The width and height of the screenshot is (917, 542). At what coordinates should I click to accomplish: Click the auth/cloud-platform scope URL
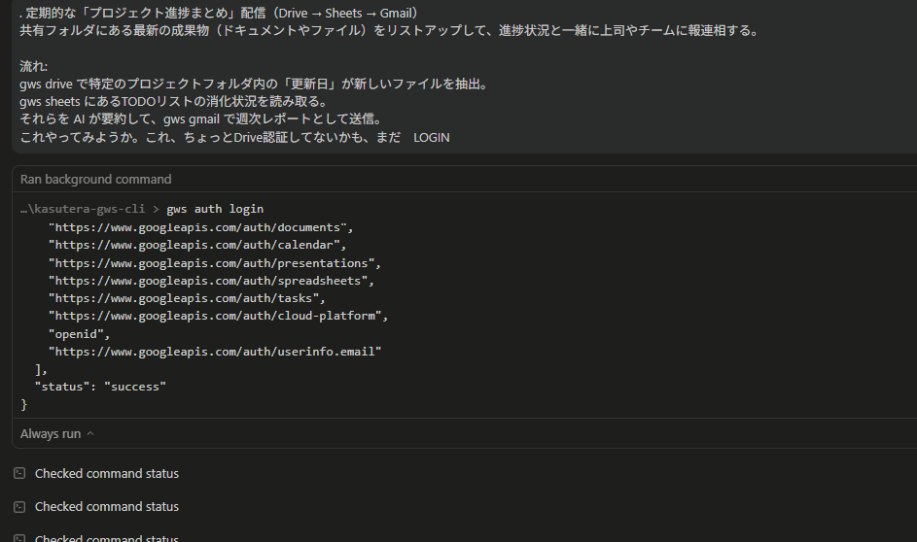tap(218, 316)
